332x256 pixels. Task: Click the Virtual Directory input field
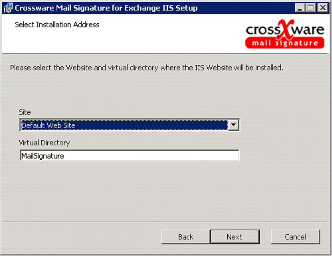pyautogui.click(x=129, y=155)
